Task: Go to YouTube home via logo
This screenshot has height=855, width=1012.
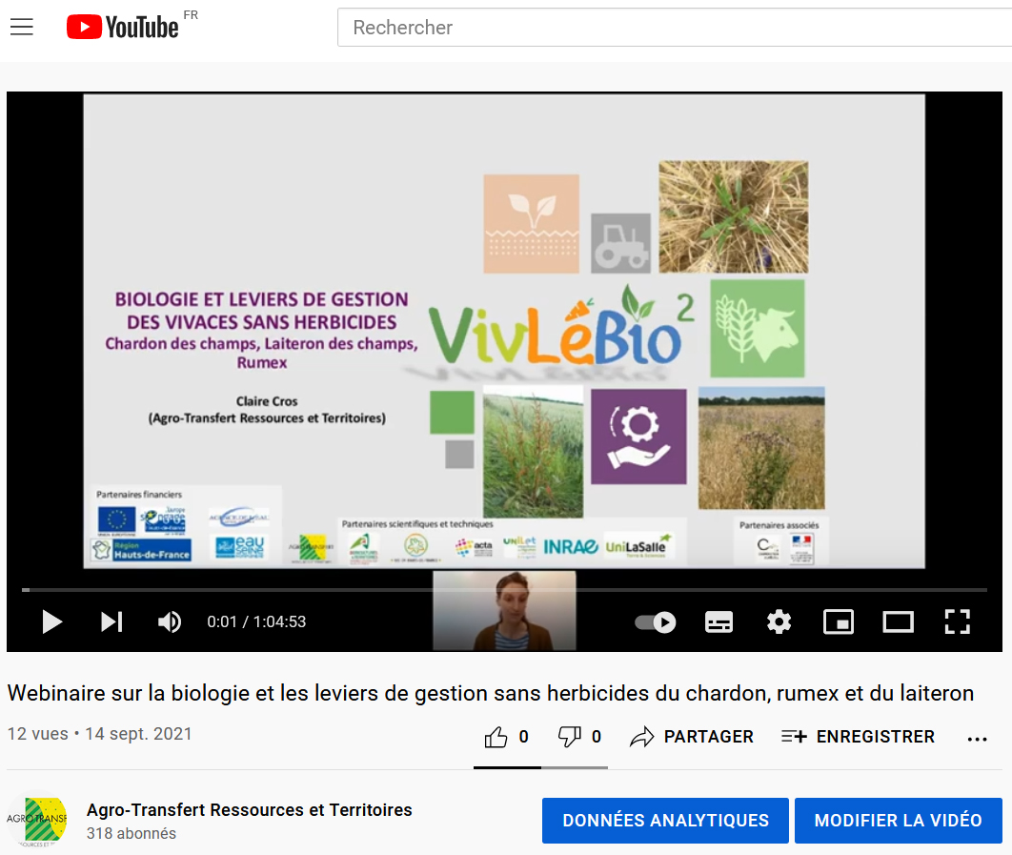Action: pyautogui.click(x=123, y=27)
